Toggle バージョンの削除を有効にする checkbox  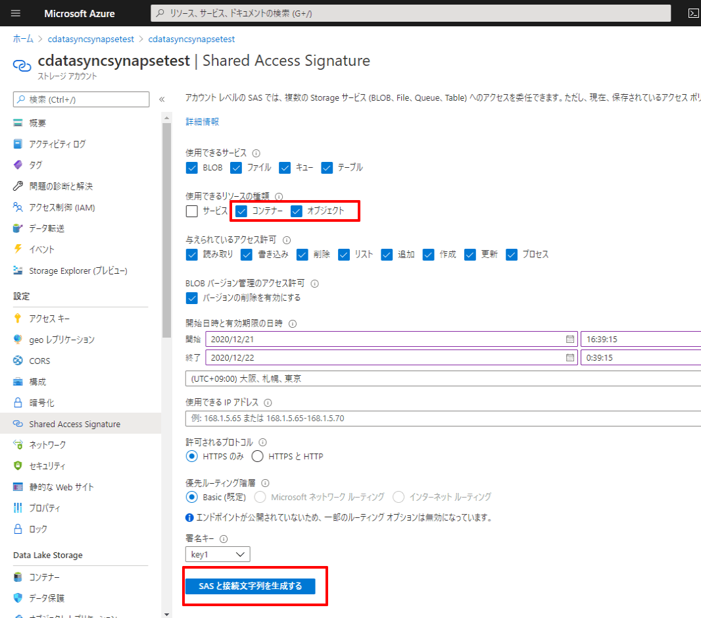192,298
